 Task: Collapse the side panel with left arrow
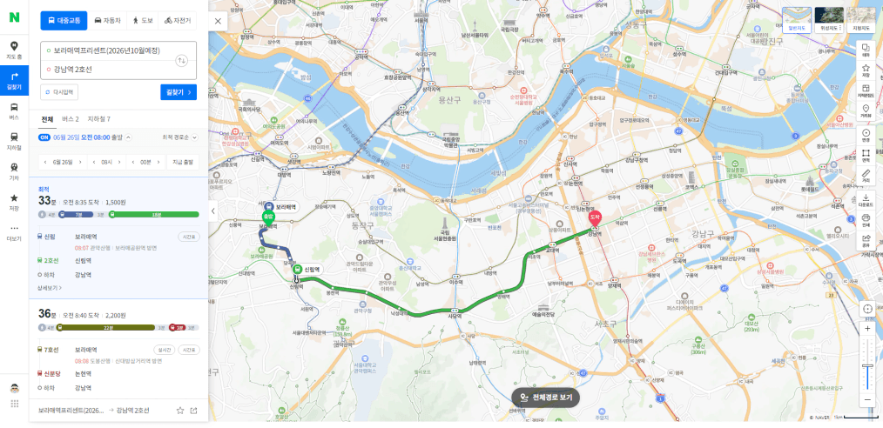point(212,211)
